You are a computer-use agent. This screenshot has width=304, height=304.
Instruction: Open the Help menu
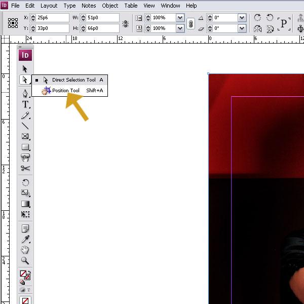click(x=192, y=6)
